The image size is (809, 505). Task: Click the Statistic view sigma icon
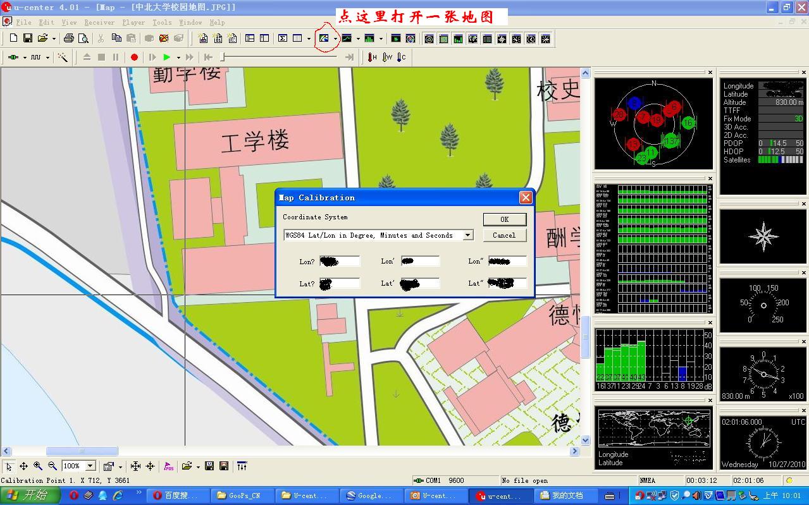(283, 39)
